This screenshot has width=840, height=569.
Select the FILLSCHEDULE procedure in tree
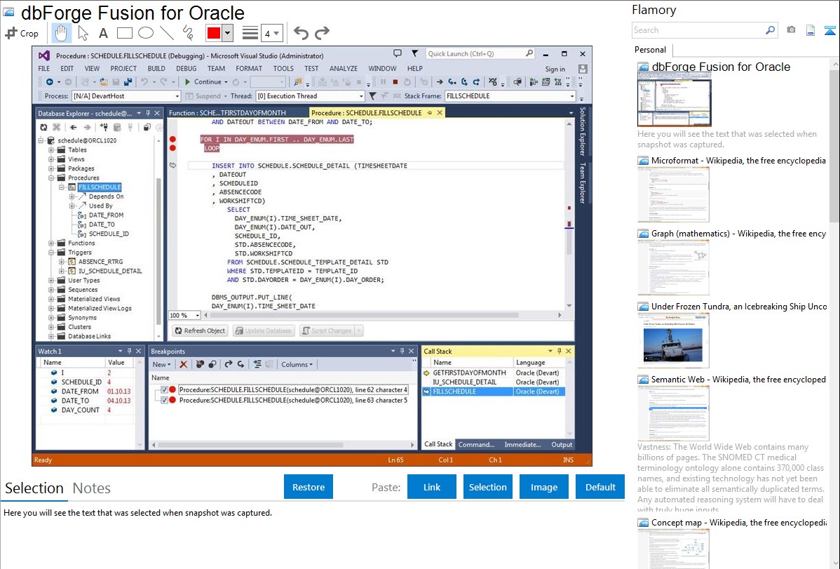point(100,187)
